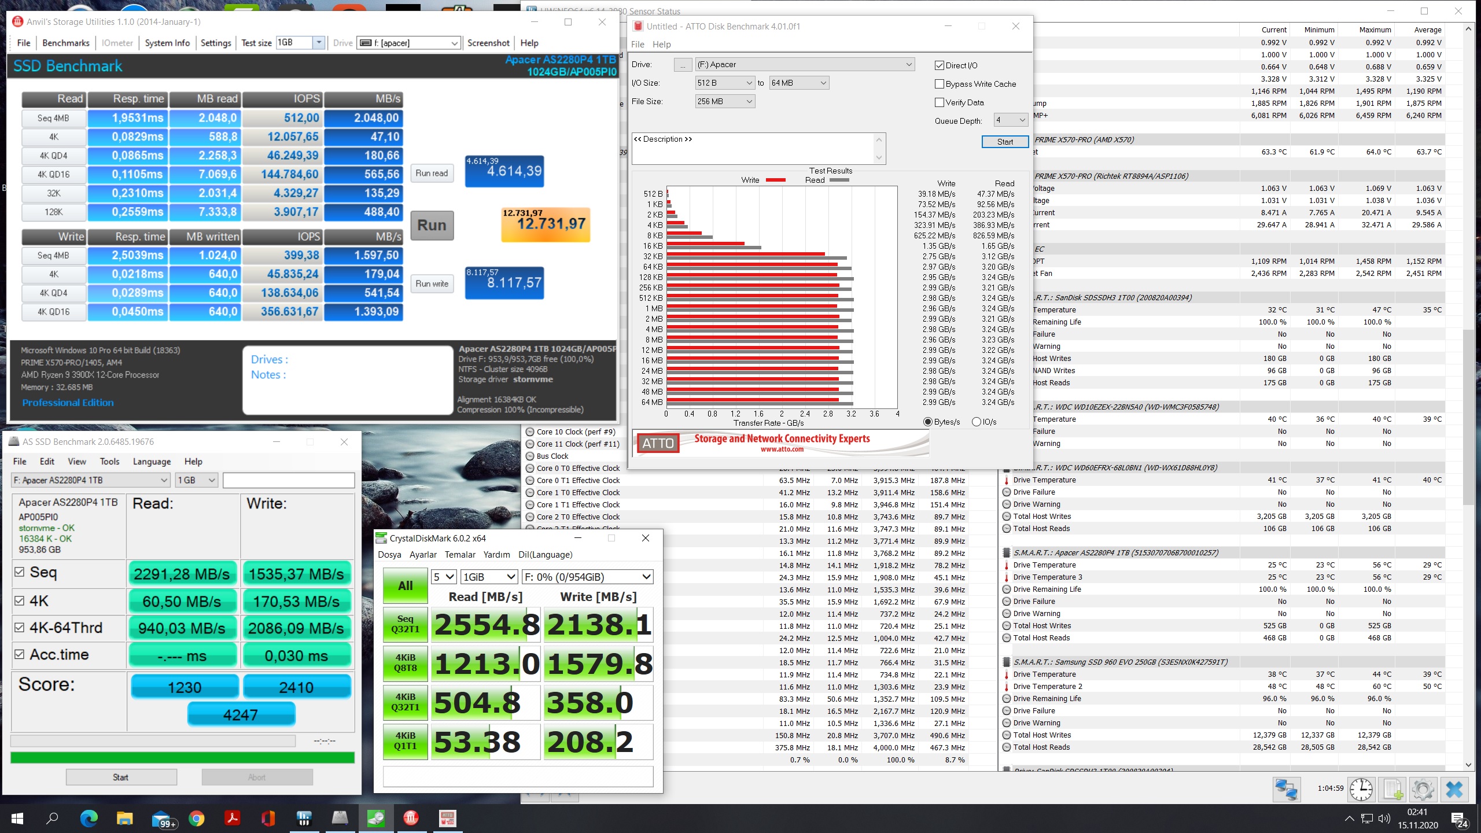Open network status tray icon
This screenshot has width=1481, height=833.
[1366, 819]
